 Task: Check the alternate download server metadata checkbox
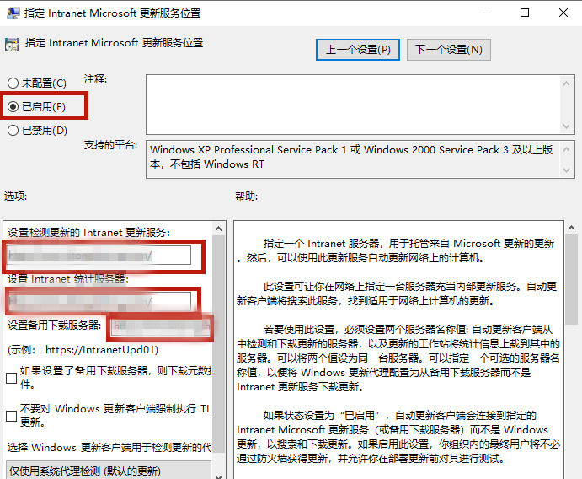12,378
